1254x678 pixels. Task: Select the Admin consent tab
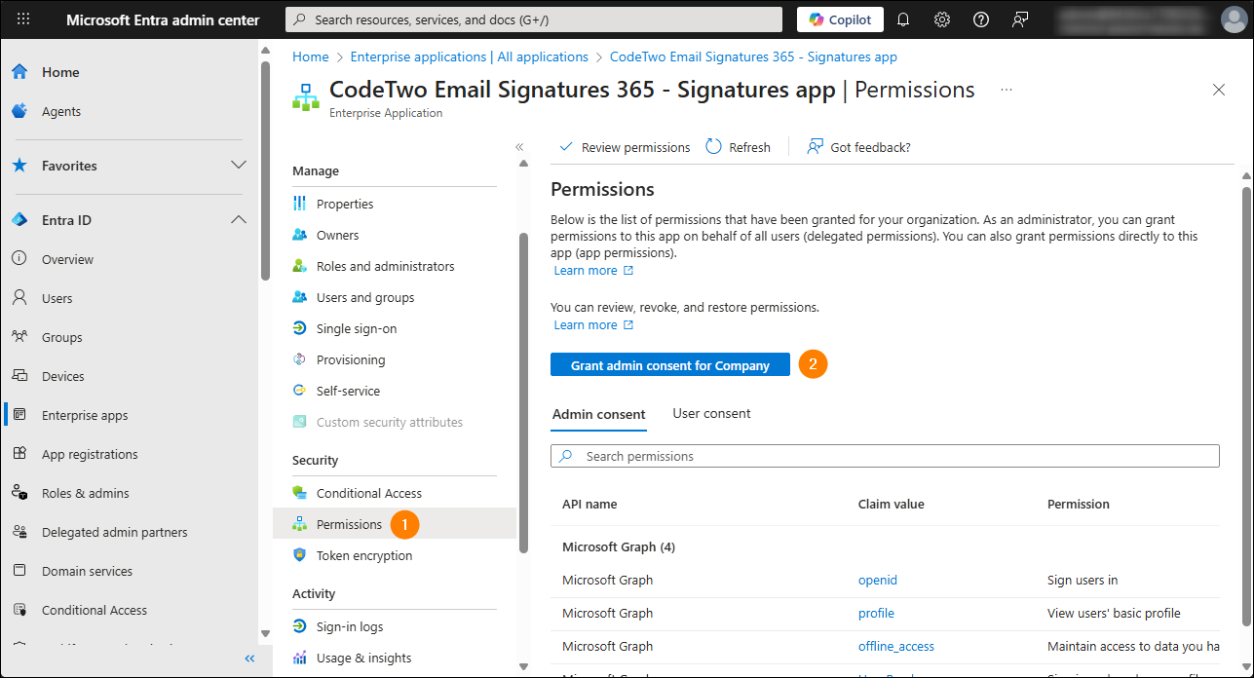[598, 415]
